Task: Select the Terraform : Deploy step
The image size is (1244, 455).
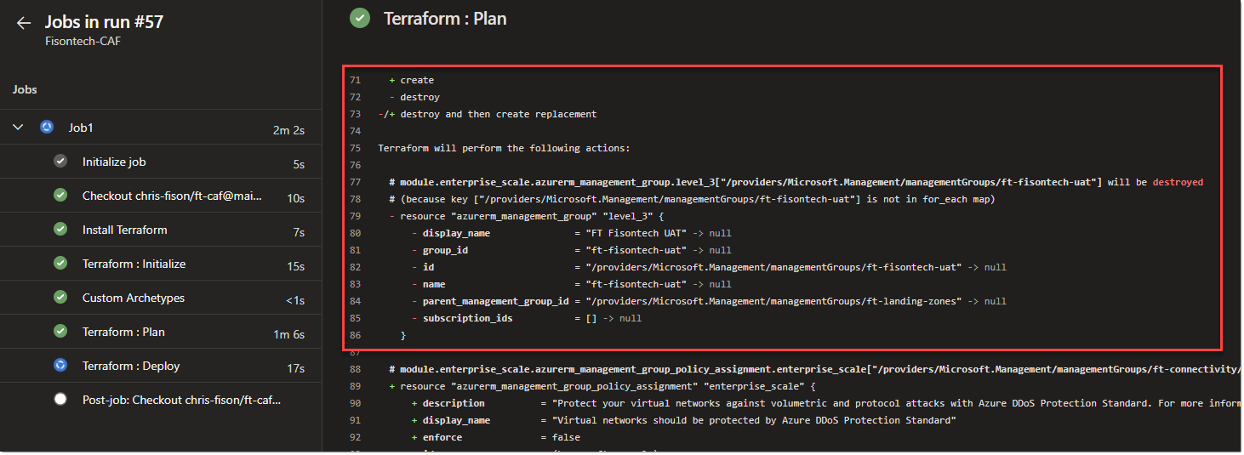Action: (161, 366)
